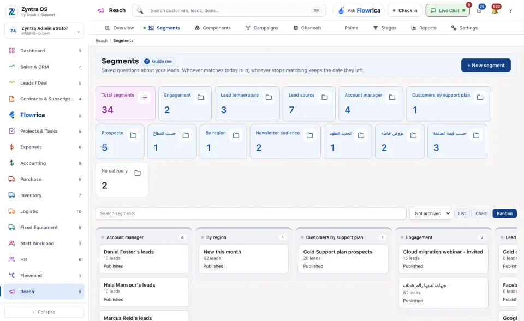Go to the Campaigns tab
This screenshot has width=524, height=321.
263,28
